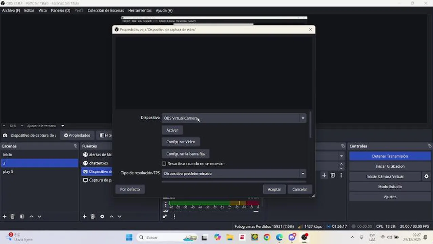Screen dimensions: 433x244
Task: Adjust transition duration stepper arrows
Action: tap(341, 166)
